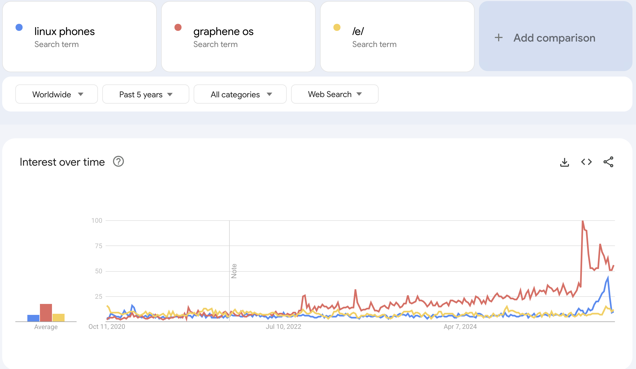Edit the linux phones search term
This screenshot has height=369, width=636.
65,32
